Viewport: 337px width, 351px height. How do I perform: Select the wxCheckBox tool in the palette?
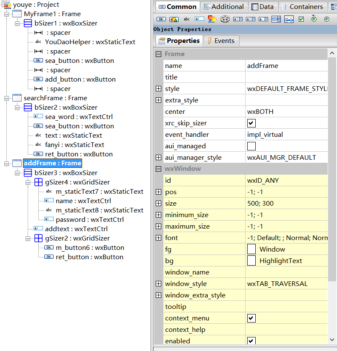pyautogui.click(x=301, y=19)
